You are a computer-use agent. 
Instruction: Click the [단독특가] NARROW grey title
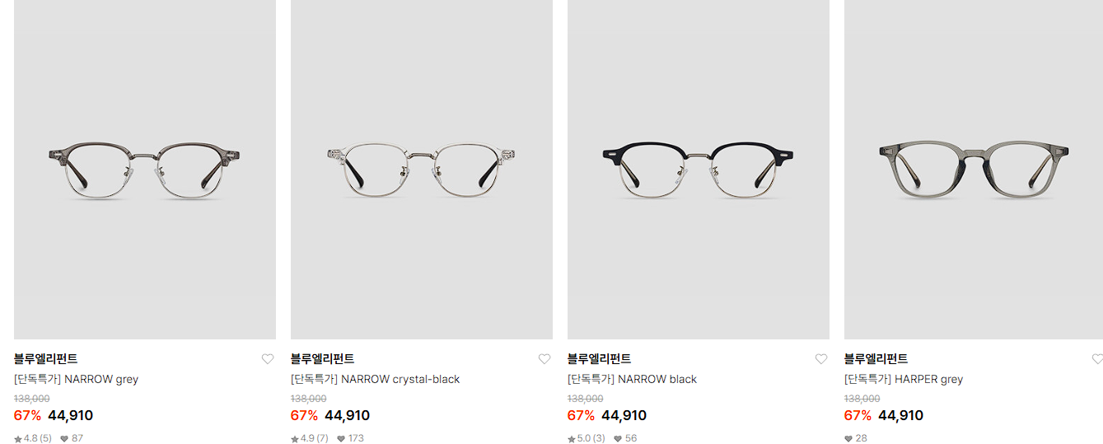click(x=76, y=380)
